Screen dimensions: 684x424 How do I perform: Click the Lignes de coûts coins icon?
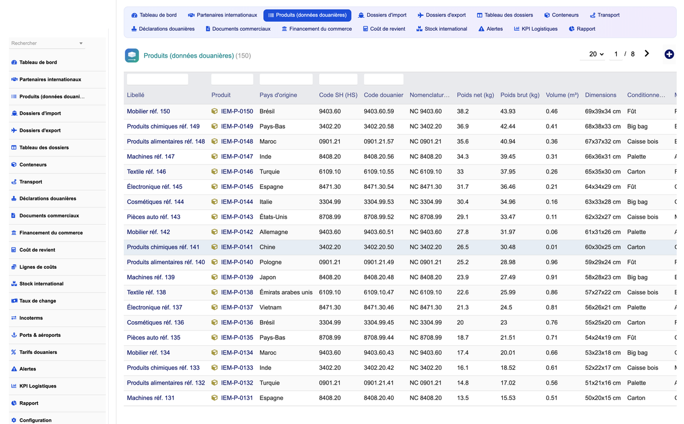(14, 267)
